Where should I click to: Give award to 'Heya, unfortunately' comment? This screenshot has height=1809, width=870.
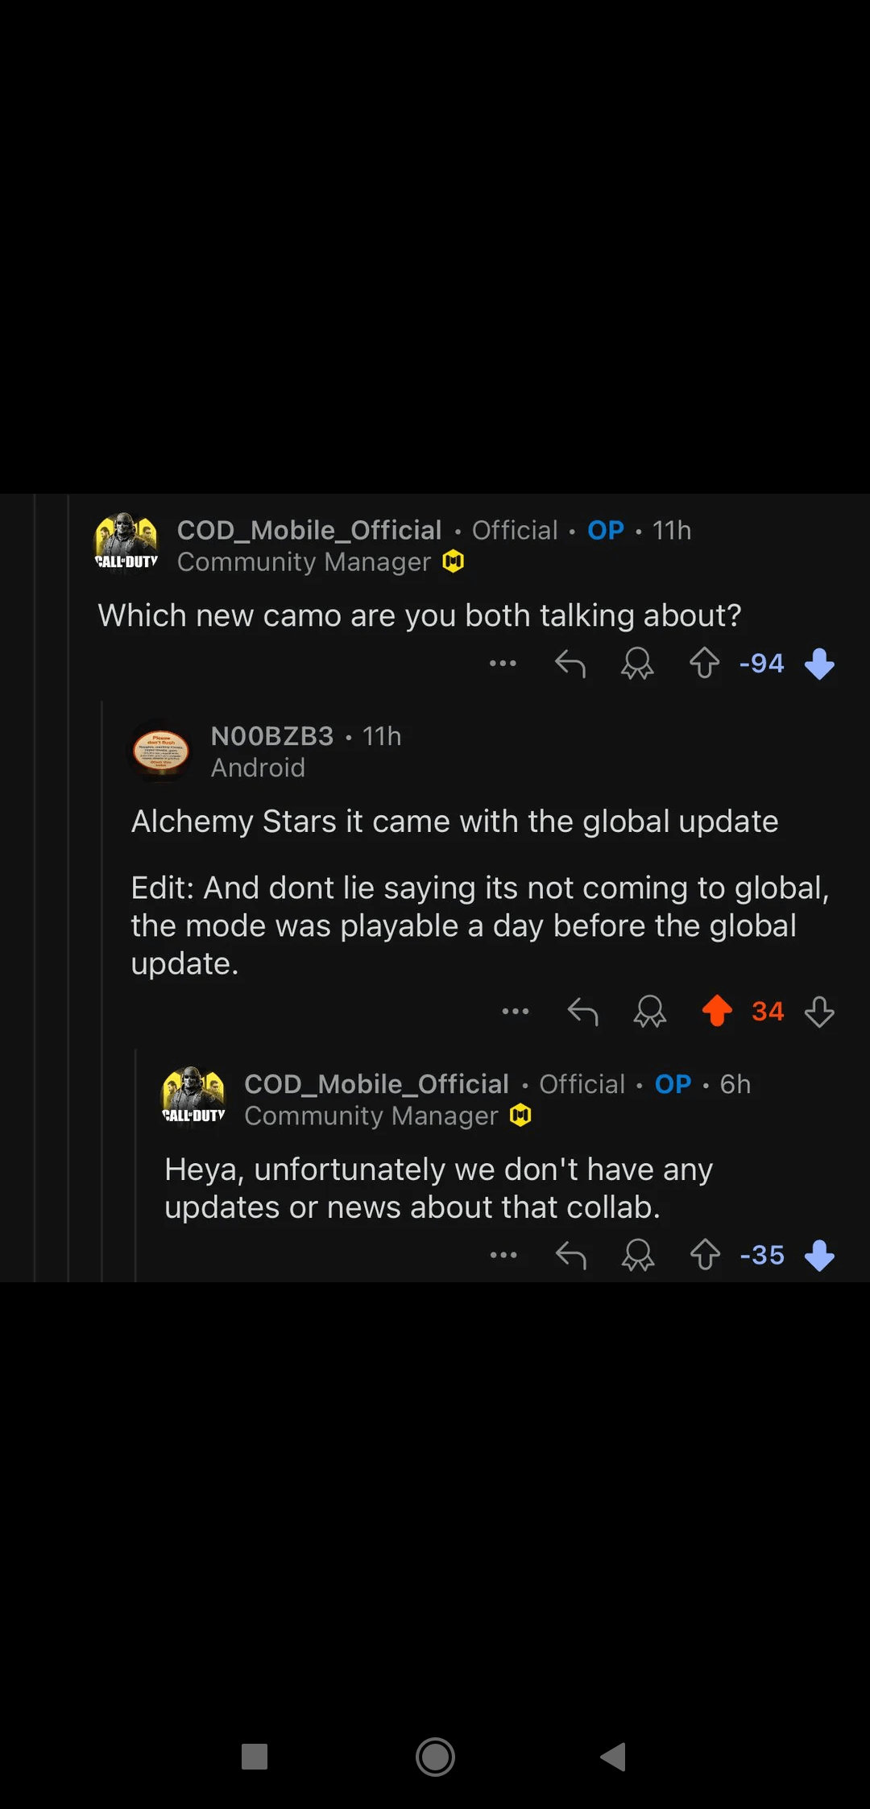coord(638,1255)
